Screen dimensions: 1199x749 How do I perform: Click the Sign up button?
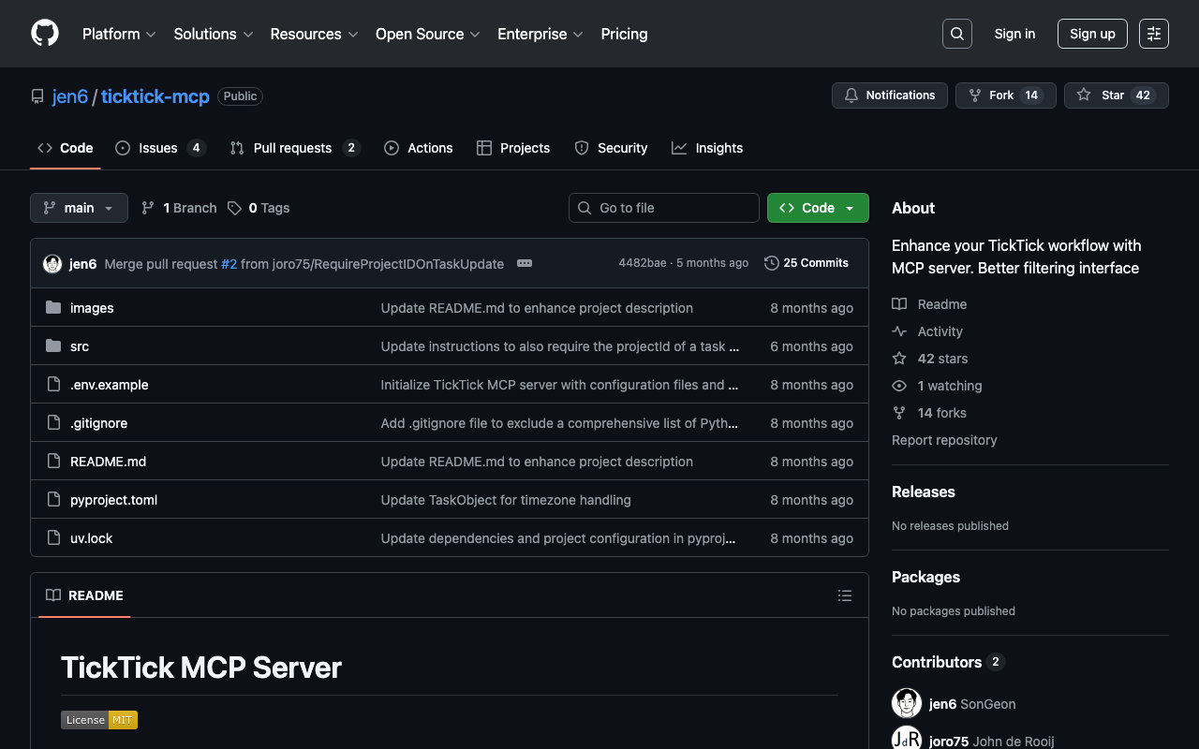(1091, 34)
